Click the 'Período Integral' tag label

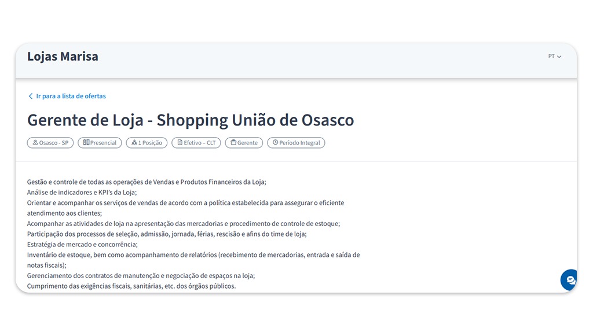pos(299,143)
